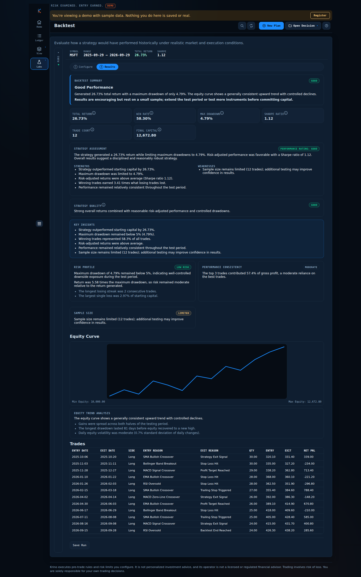Image resolution: width=361 pixels, height=577 pixels.
Task: Open the Open Decision dropdown
Action: click(303, 26)
